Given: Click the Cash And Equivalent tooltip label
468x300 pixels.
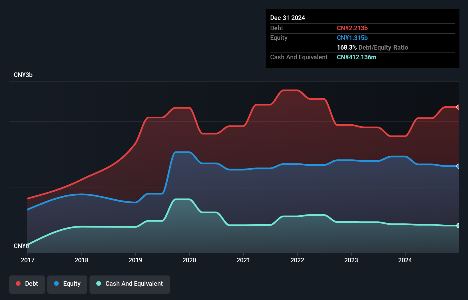Looking at the screenshot, I should tap(299, 57).
